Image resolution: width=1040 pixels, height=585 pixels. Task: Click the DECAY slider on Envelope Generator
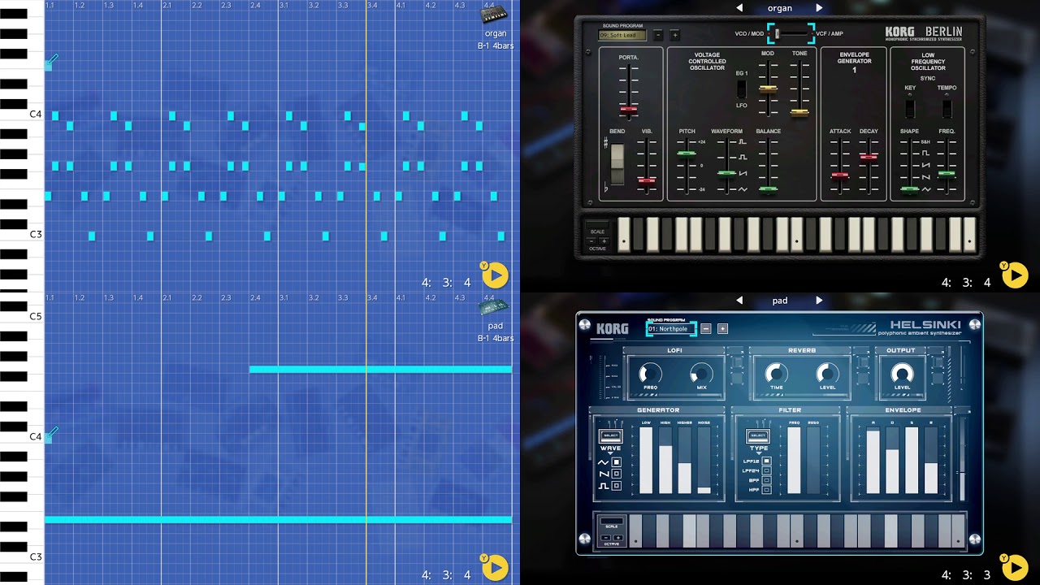(869, 157)
